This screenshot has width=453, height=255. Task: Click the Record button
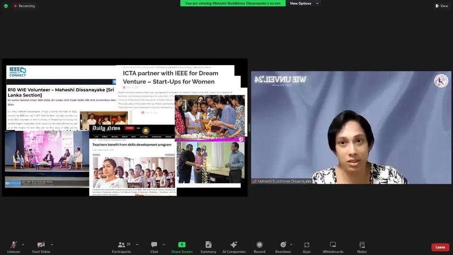[260, 247]
